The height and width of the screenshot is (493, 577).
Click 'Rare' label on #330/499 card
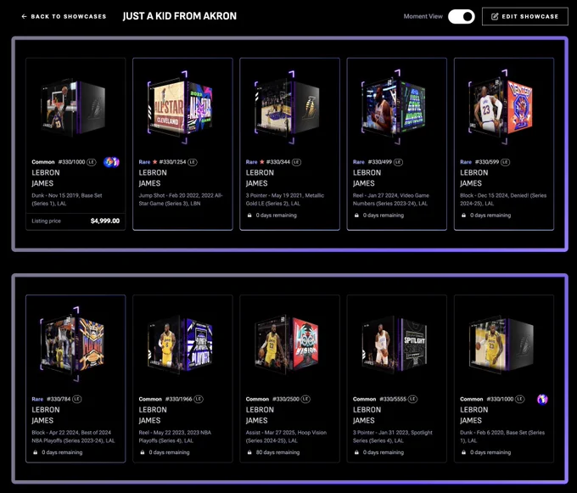pyautogui.click(x=359, y=162)
